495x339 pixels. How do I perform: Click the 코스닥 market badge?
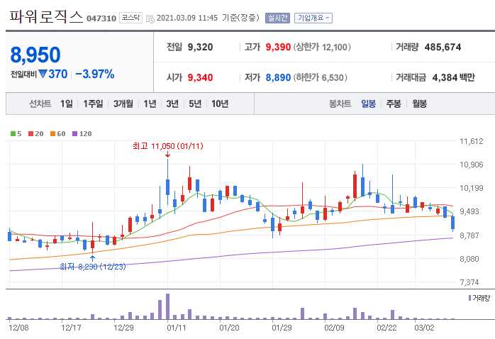point(130,18)
